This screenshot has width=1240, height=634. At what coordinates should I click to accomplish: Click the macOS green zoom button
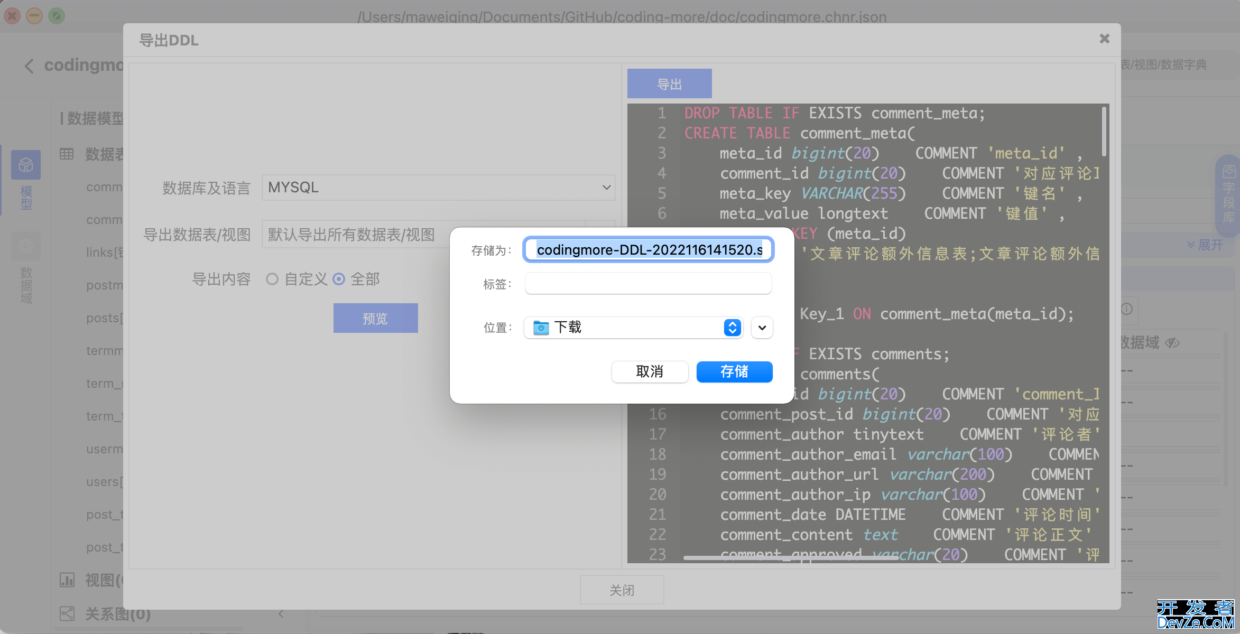(57, 16)
